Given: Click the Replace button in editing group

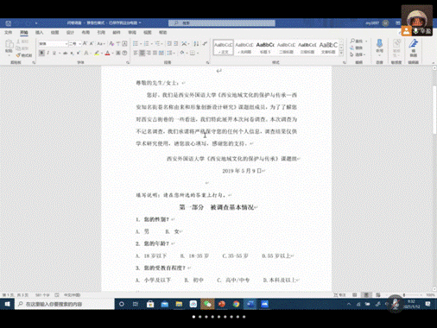Looking at the screenshot, I should click(357, 47).
